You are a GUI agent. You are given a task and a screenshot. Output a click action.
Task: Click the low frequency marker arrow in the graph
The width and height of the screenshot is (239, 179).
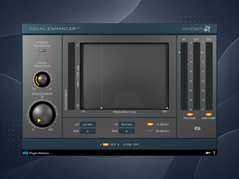(x=102, y=108)
